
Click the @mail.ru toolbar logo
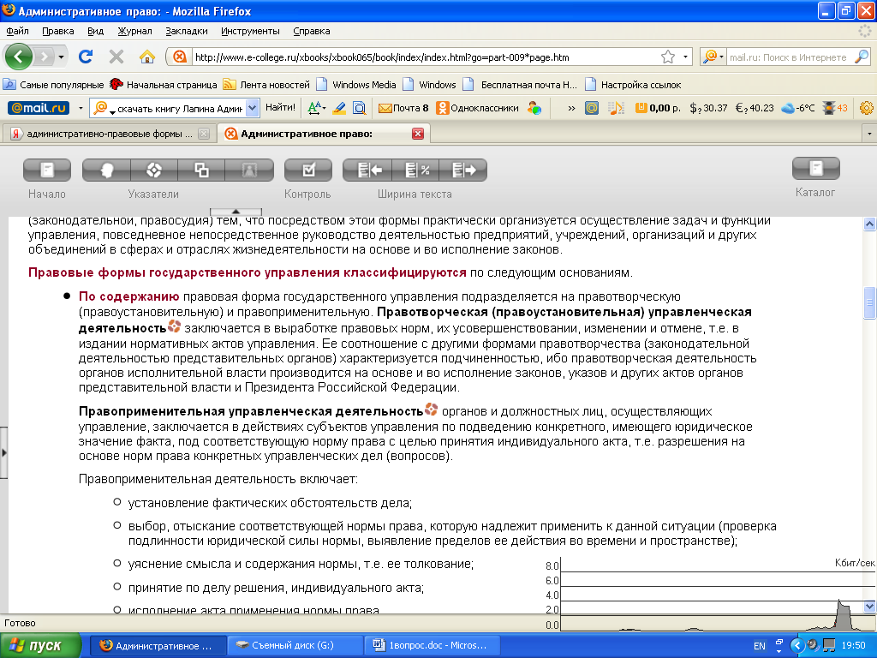(39, 108)
